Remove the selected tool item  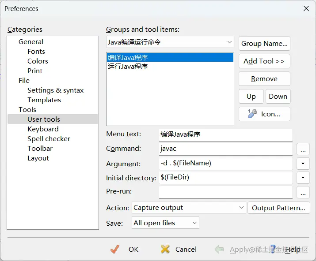point(264,79)
